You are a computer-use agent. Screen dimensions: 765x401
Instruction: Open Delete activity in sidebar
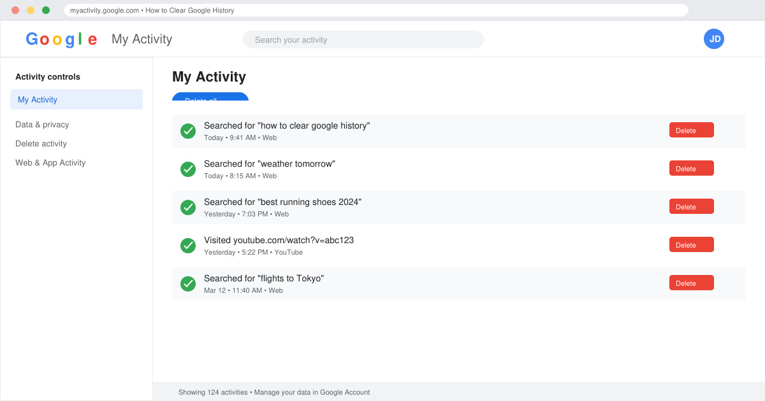pyautogui.click(x=41, y=144)
